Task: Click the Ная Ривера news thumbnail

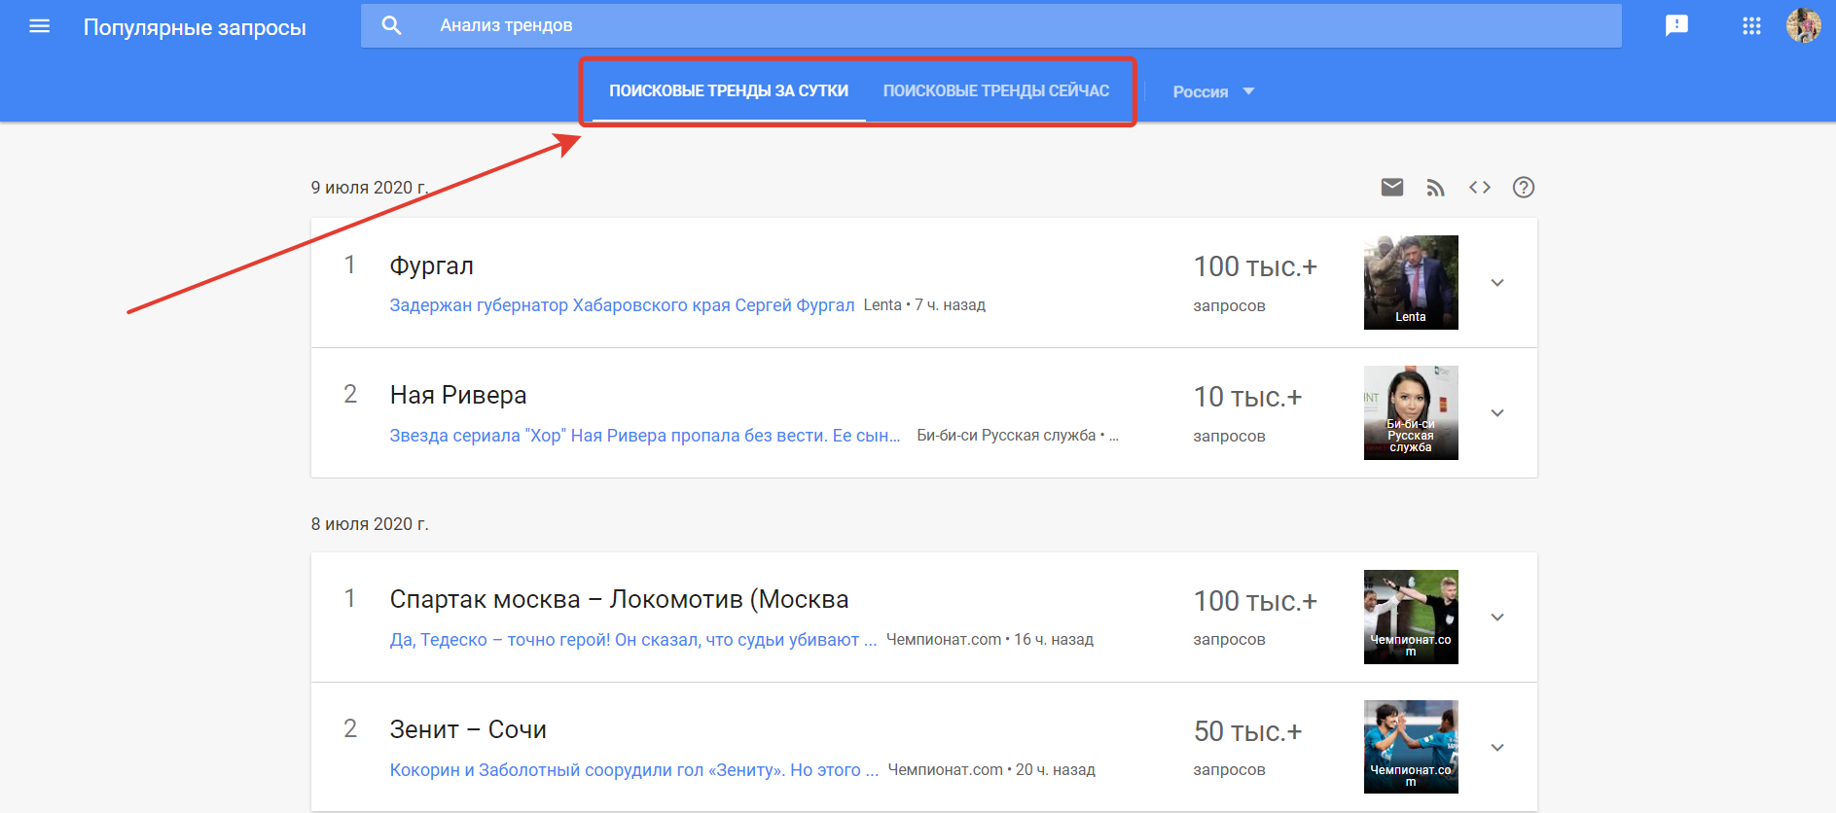Action: (x=1410, y=412)
